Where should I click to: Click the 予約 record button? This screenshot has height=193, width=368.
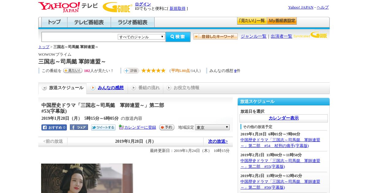167,127
